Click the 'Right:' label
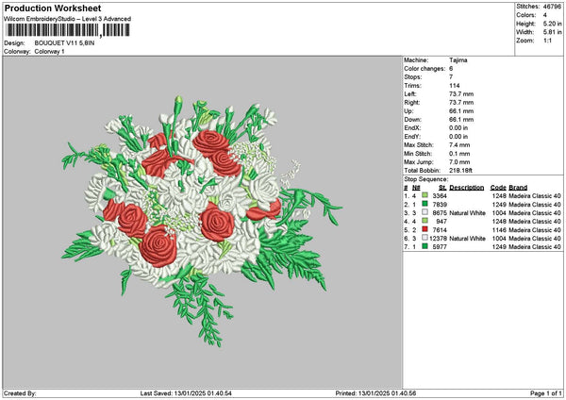 (x=412, y=103)
